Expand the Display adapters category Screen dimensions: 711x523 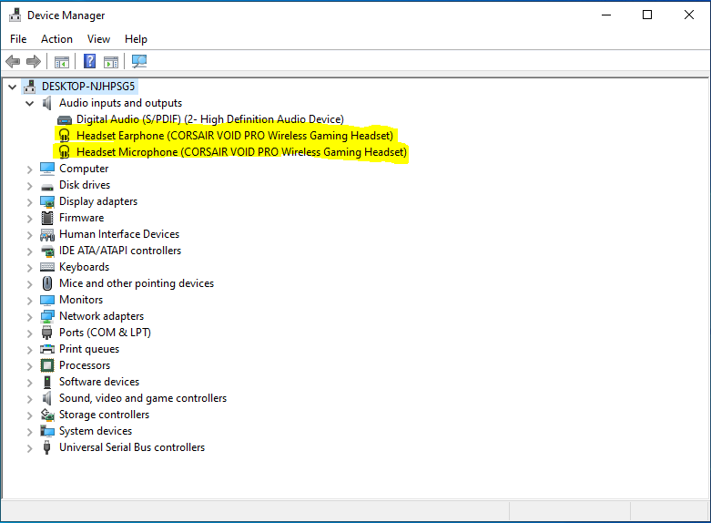[x=30, y=201]
